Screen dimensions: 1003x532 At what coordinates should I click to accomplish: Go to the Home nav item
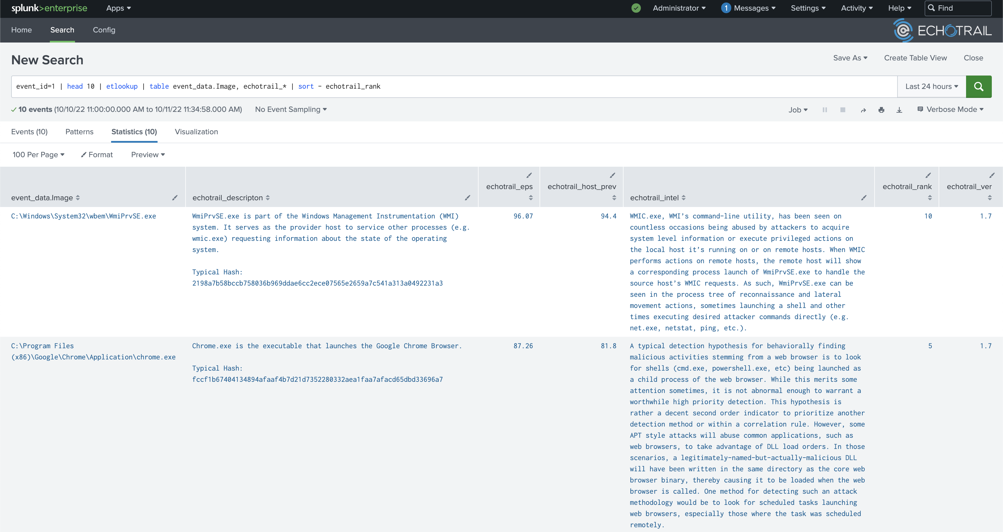click(x=22, y=30)
